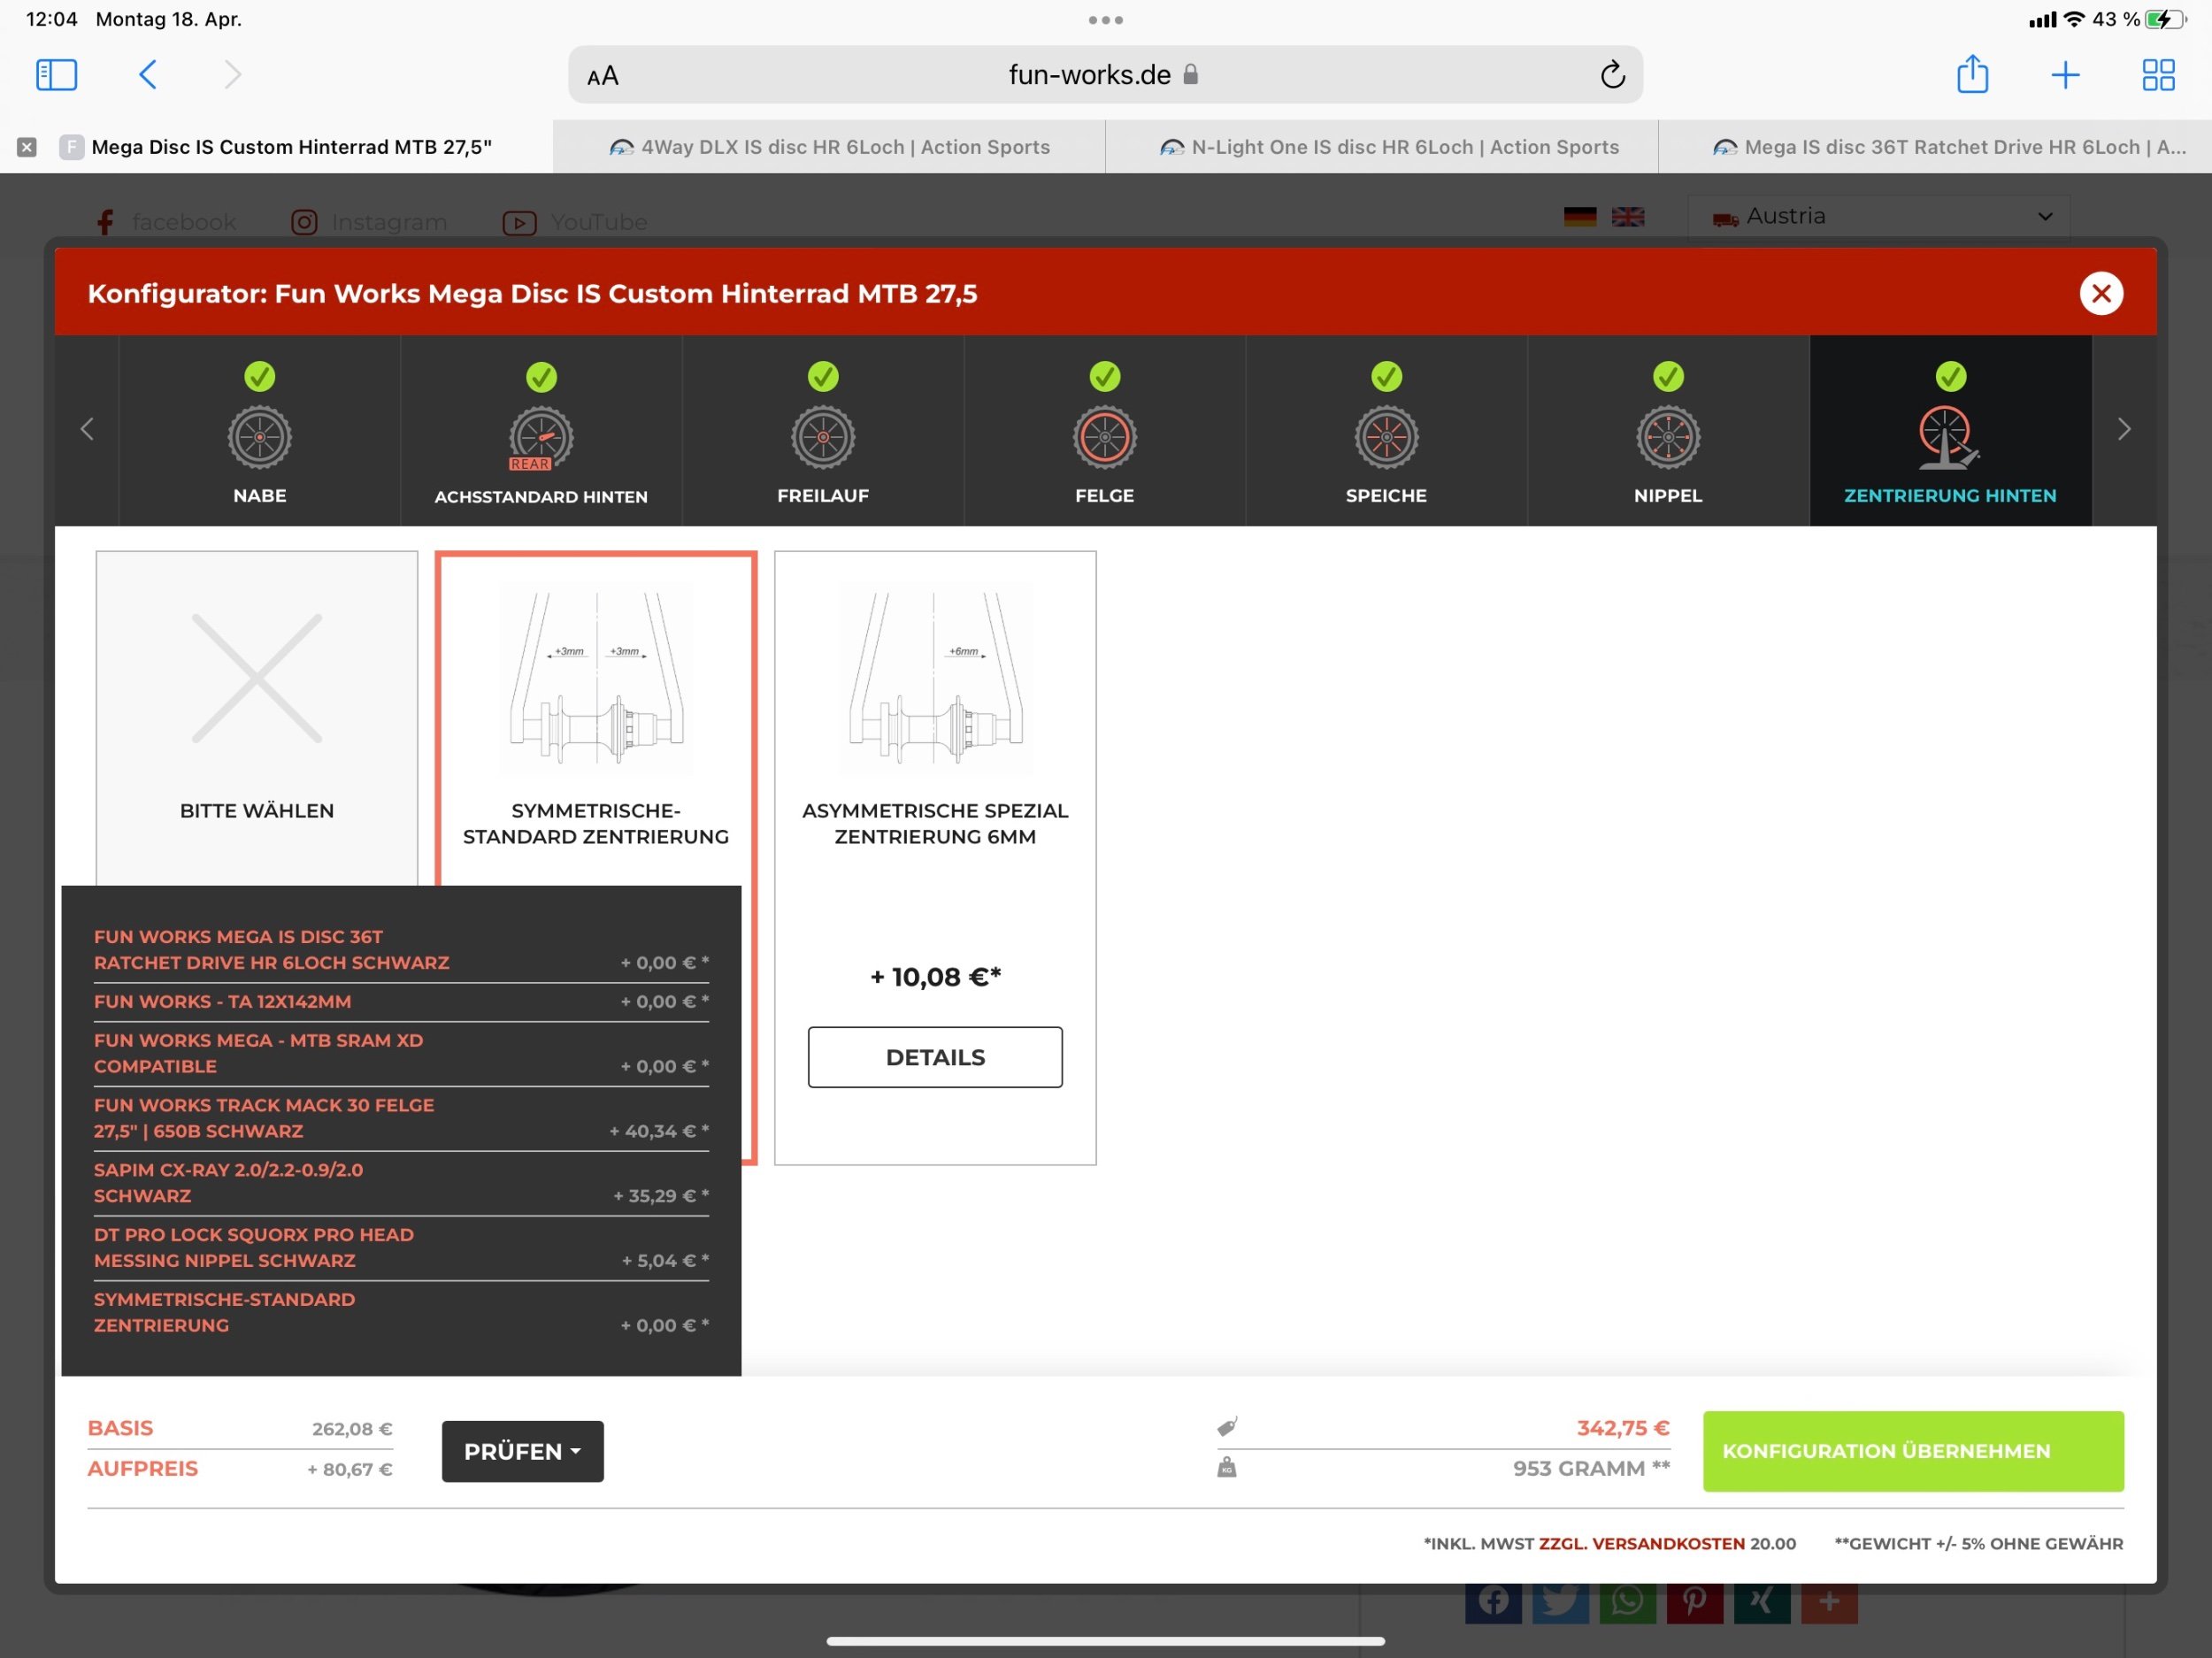
Task: Toggle the Safari sidebar
Action: tap(56, 75)
